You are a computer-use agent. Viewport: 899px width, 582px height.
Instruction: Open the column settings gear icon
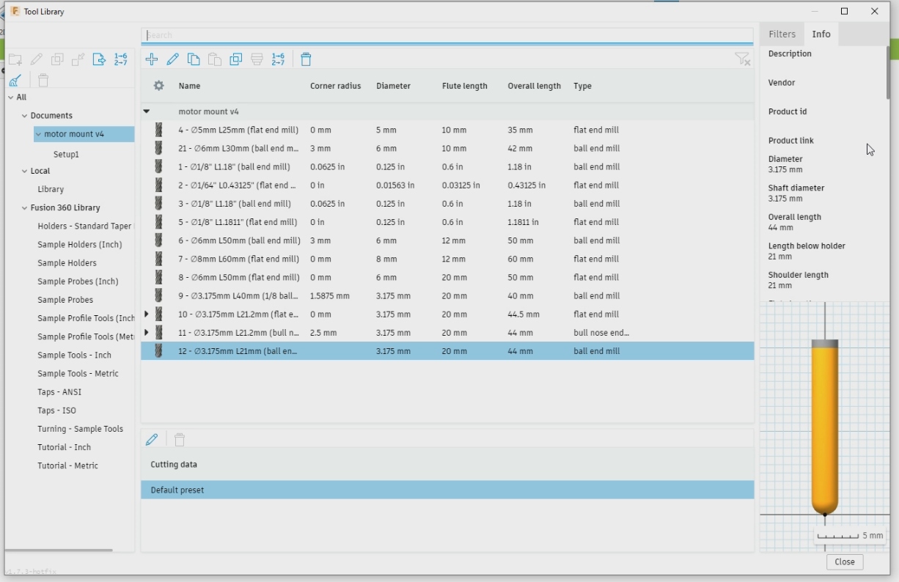tap(158, 86)
